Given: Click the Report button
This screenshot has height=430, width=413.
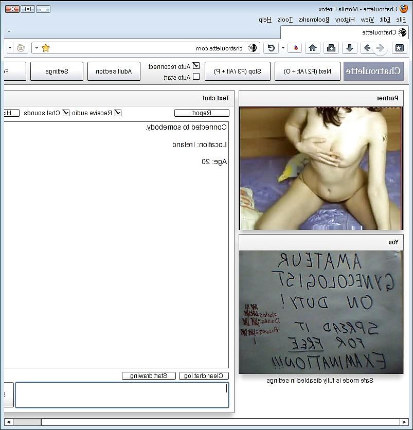Looking at the screenshot, I should click(x=202, y=113).
